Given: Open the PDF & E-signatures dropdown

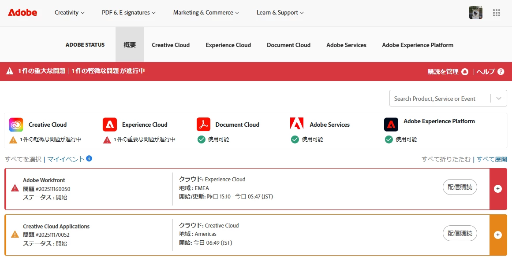Looking at the screenshot, I should click(x=129, y=13).
